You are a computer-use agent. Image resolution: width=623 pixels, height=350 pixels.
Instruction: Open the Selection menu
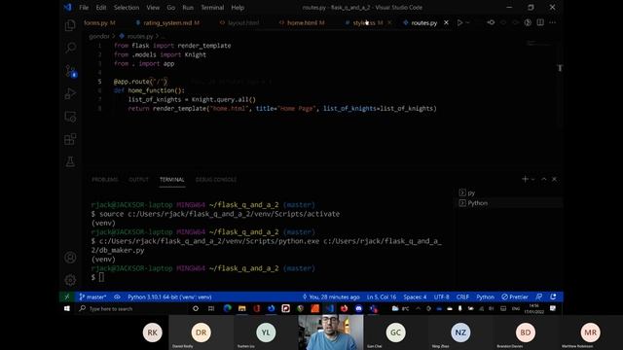[127, 8]
